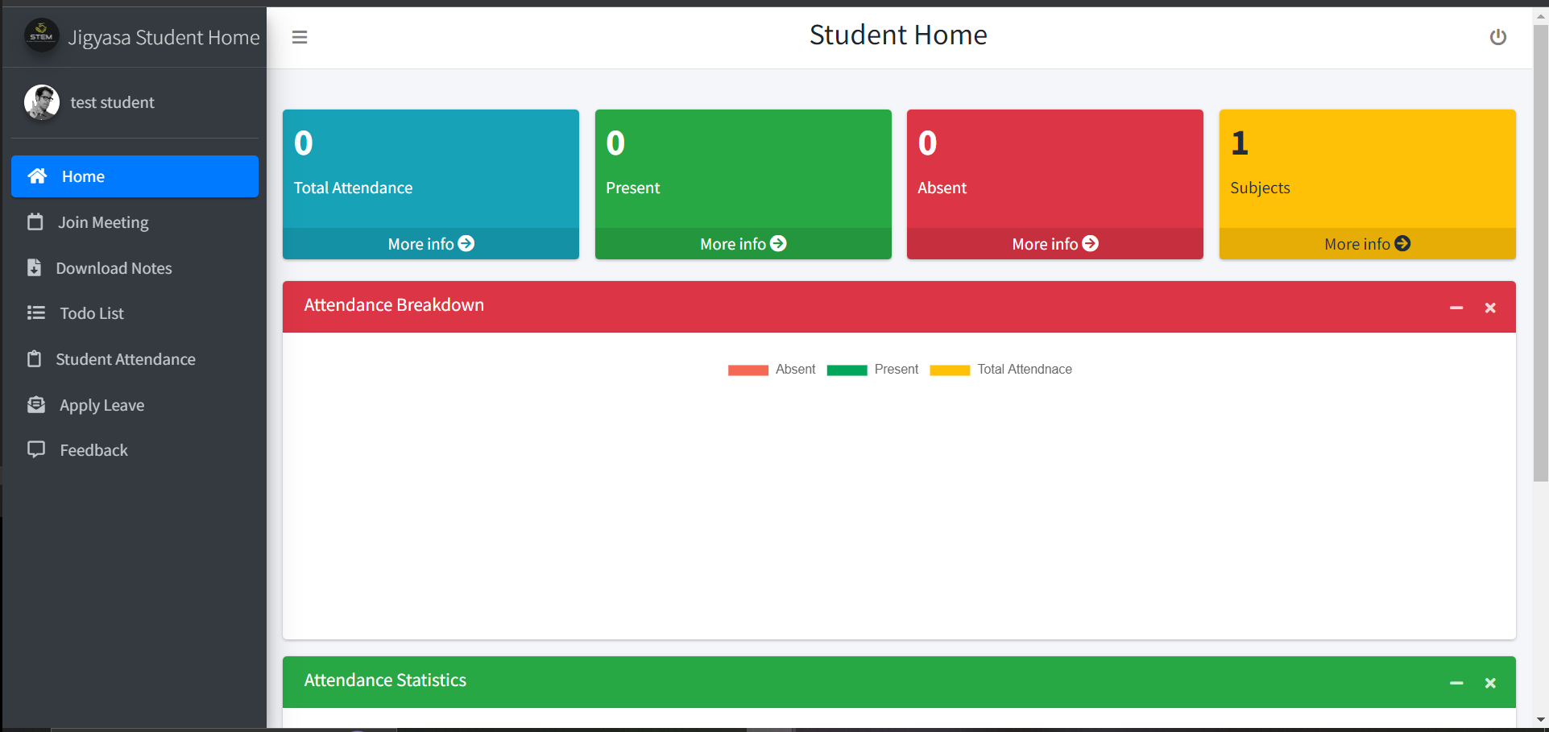Screen dimensions: 1549x732
Task: Click the Student Attendance clipboard icon
Action: pos(35,358)
